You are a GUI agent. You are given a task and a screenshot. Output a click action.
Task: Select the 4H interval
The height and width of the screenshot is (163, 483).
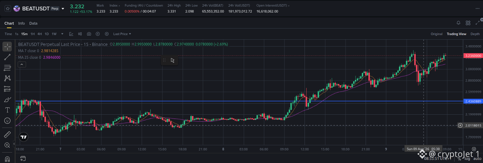click(40, 34)
